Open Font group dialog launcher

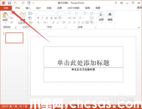(x=65, y=27)
